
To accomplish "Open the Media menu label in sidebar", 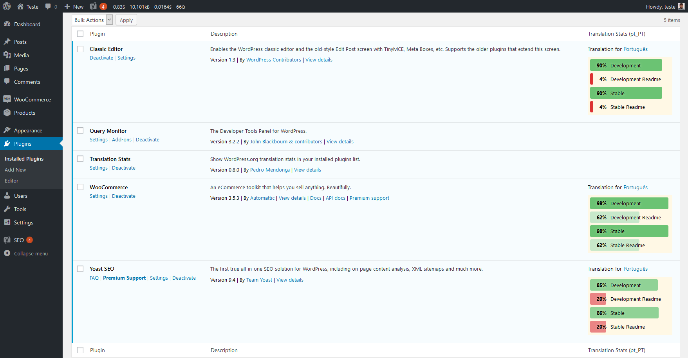I will pos(22,55).
